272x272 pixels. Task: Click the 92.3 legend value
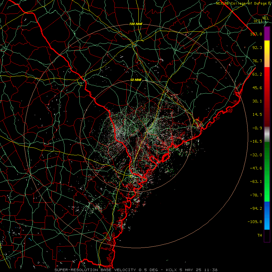(x=257, y=47)
